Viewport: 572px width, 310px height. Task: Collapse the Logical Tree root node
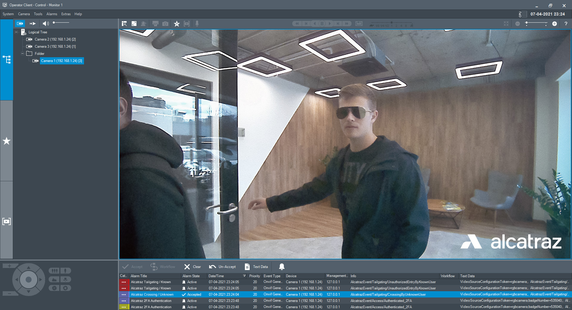[16, 32]
